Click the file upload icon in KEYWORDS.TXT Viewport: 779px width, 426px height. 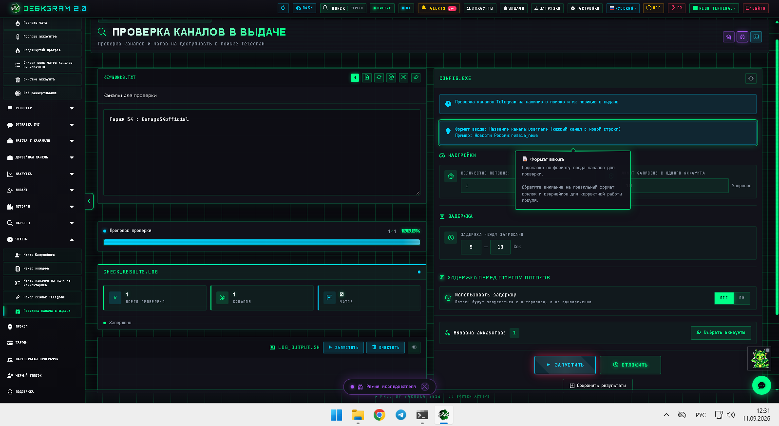tap(367, 77)
